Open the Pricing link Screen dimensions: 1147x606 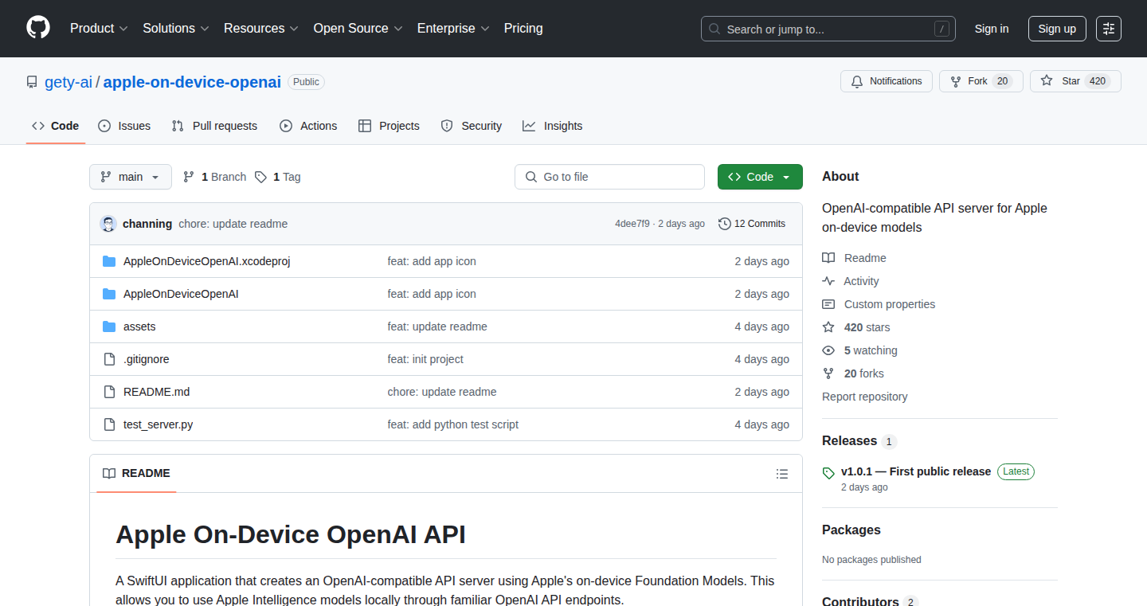tap(523, 28)
